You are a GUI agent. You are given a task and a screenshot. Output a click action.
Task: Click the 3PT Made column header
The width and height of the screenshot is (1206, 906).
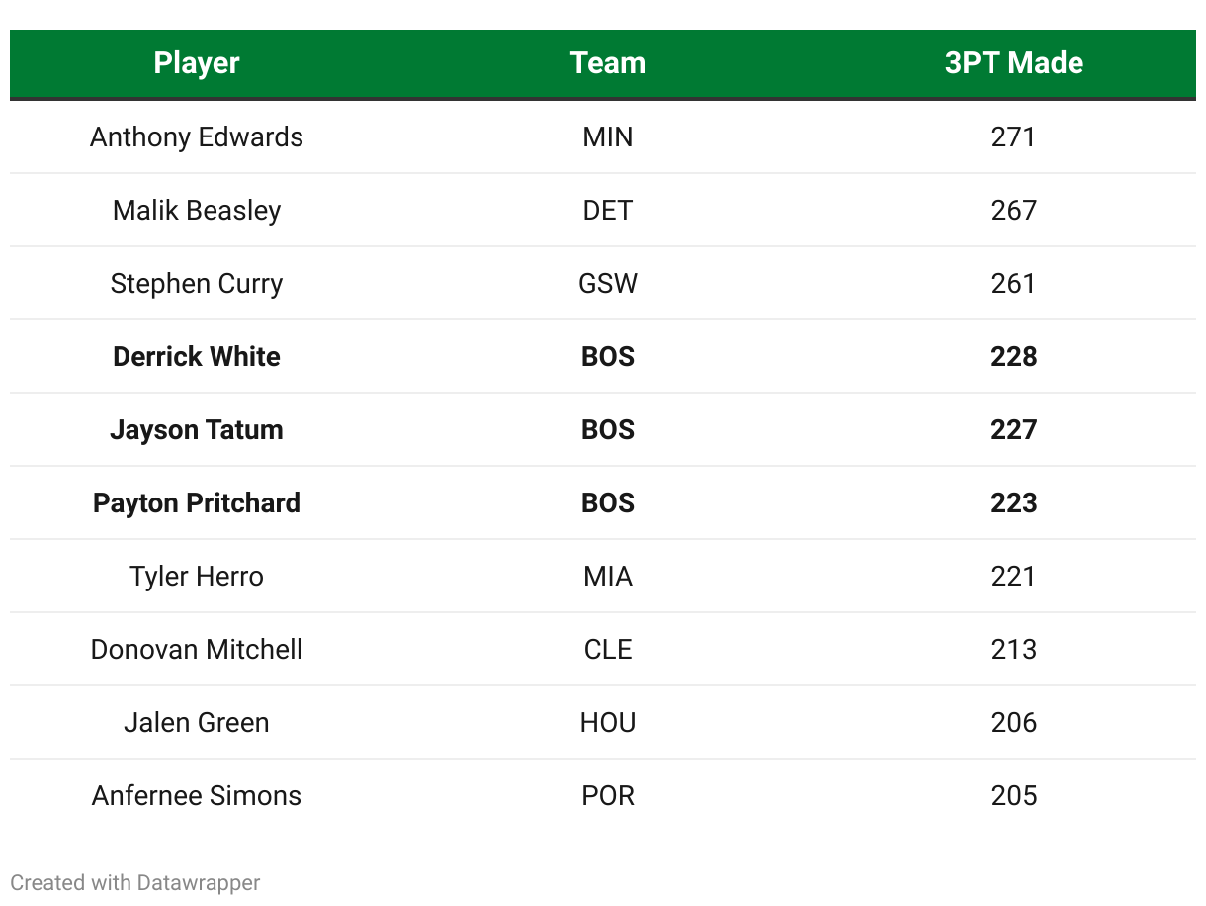1013,63
